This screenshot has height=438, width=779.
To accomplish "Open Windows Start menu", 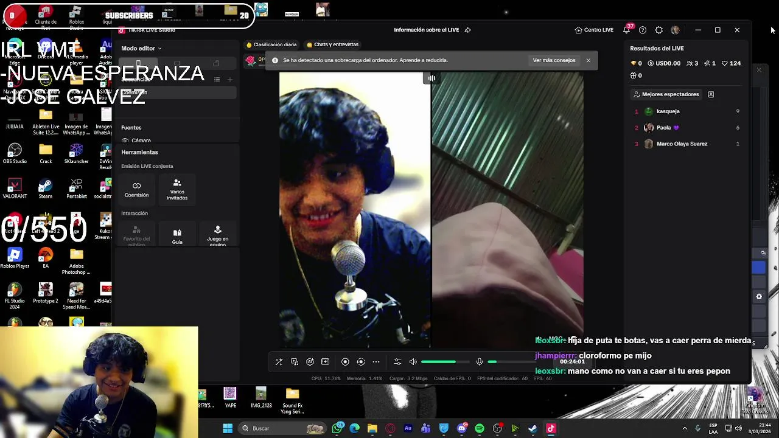I will 228,428.
